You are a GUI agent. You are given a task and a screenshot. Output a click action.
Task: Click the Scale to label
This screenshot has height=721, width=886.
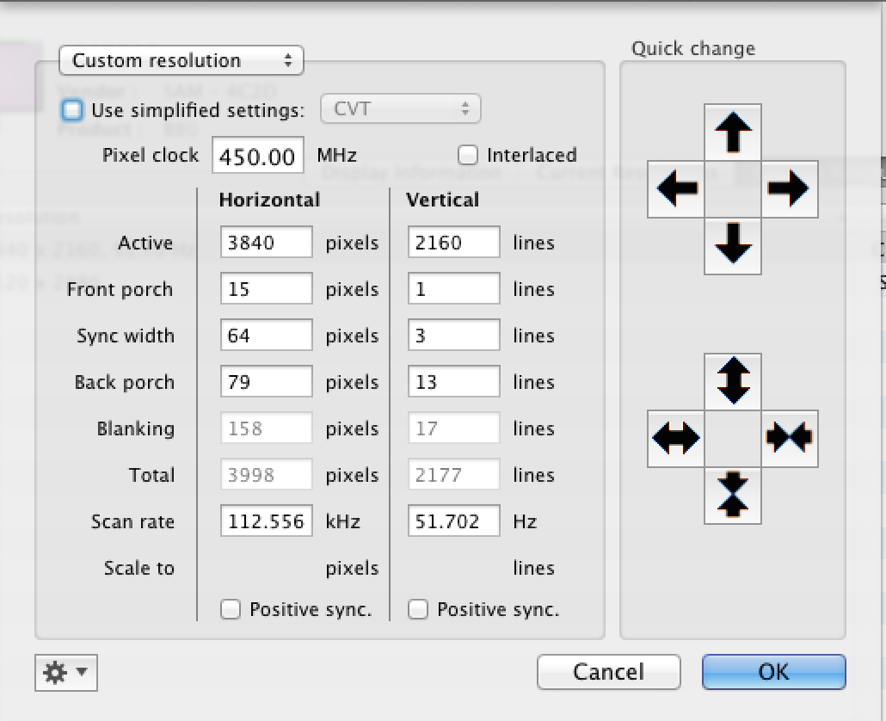[139, 568]
